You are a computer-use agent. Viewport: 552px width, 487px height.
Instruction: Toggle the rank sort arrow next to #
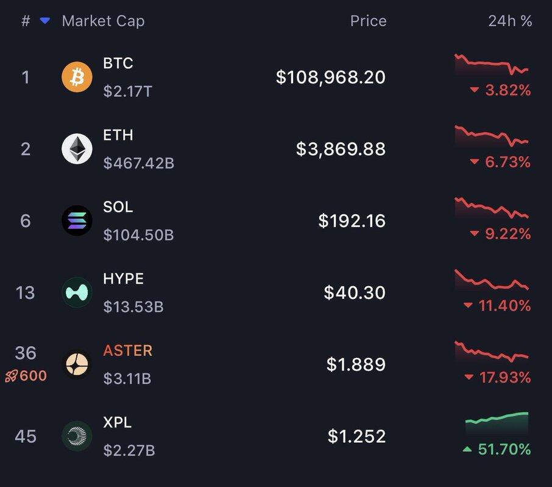pos(44,21)
